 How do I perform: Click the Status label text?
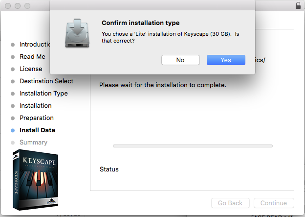pyautogui.click(x=109, y=169)
